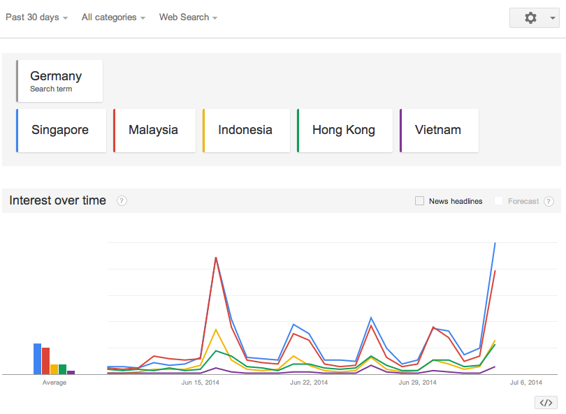Choose the Indonesia location card
Viewport: 566px width, 414px height.
(246, 131)
